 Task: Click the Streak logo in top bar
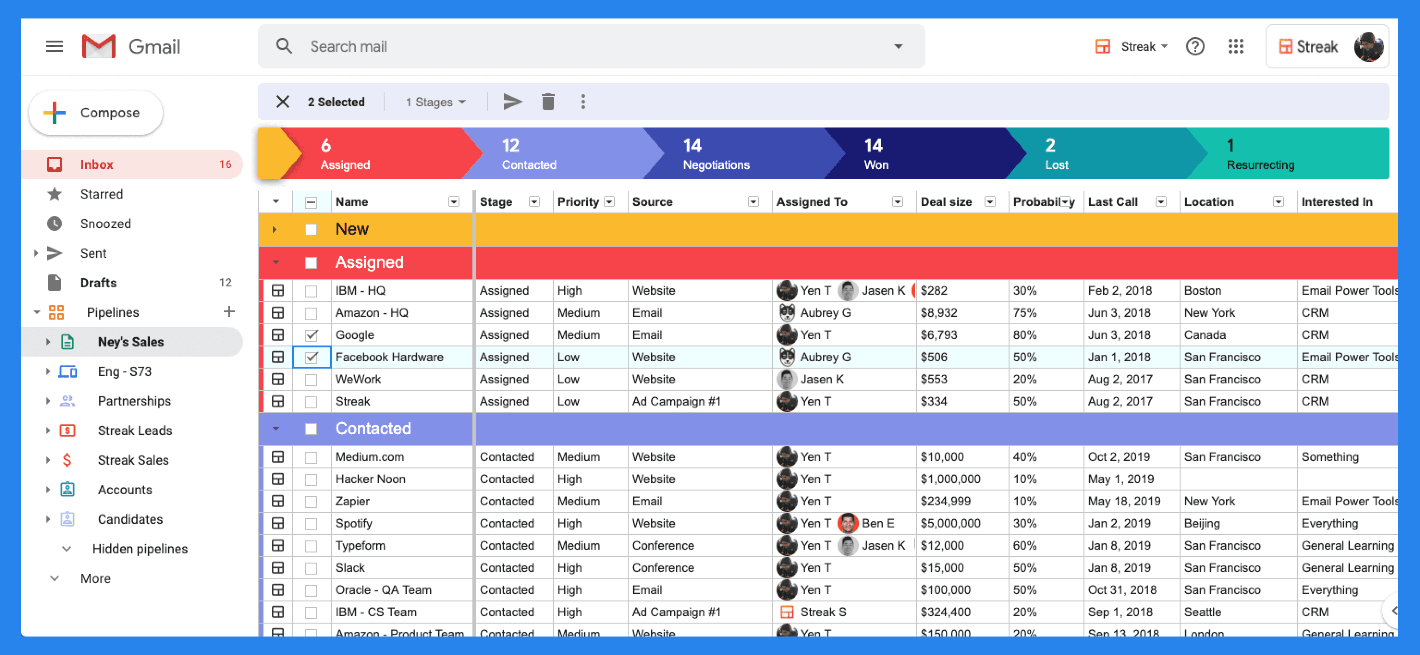click(1308, 47)
